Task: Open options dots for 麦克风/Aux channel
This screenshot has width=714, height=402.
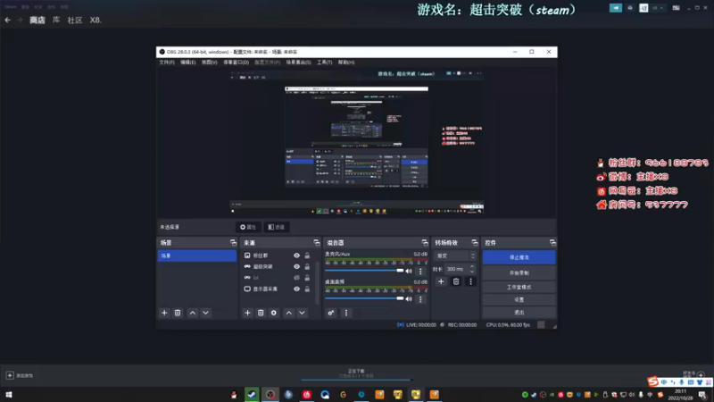Action: pos(420,272)
